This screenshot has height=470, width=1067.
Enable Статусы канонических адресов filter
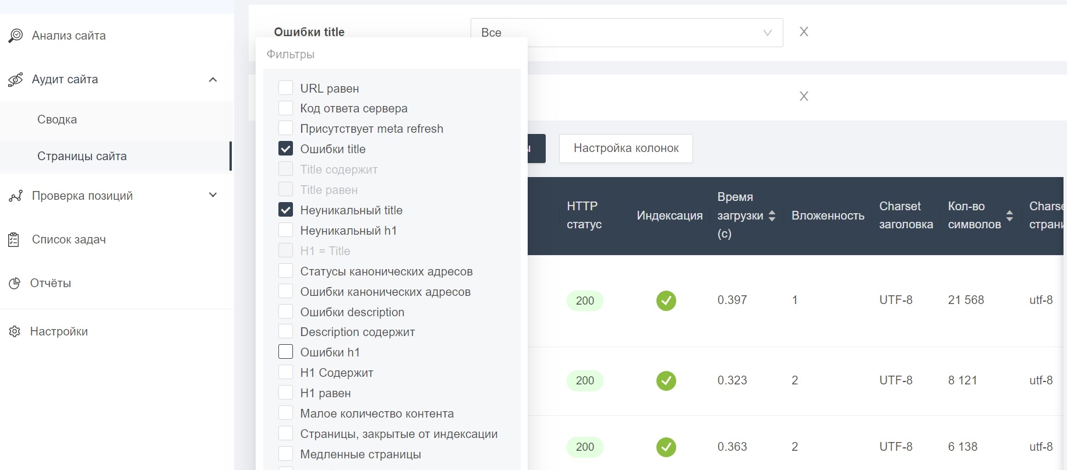(285, 271)
